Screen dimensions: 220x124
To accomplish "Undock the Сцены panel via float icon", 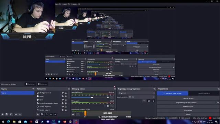I will point(33,89).
